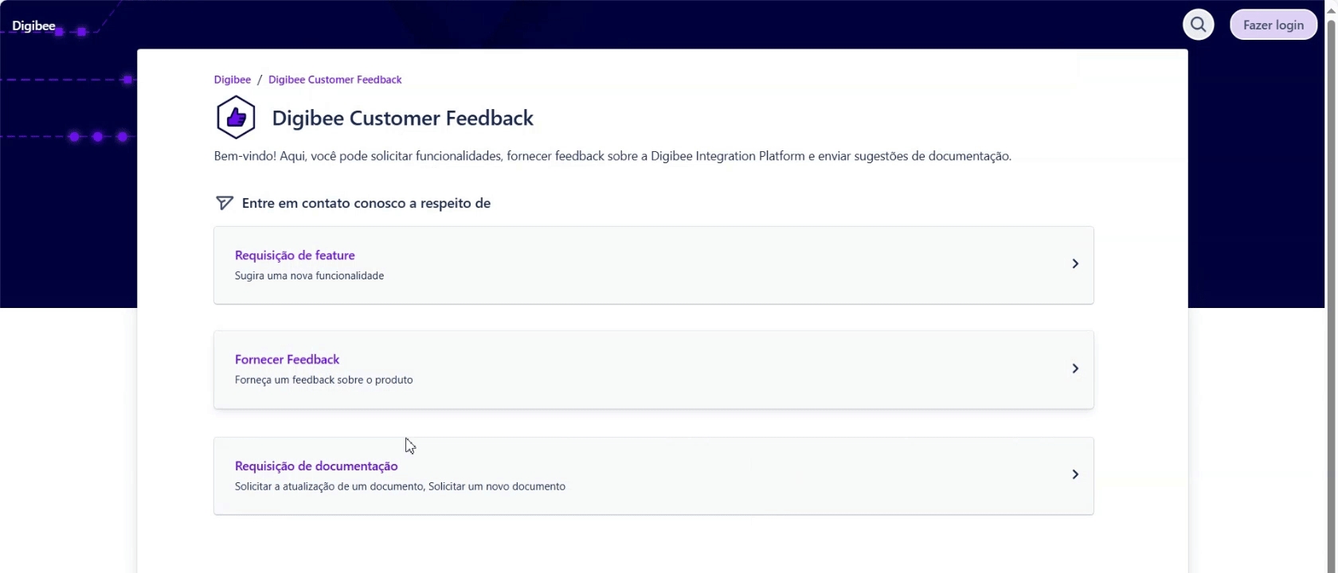Click the paper plane contact icon

[x=225, y=203]
